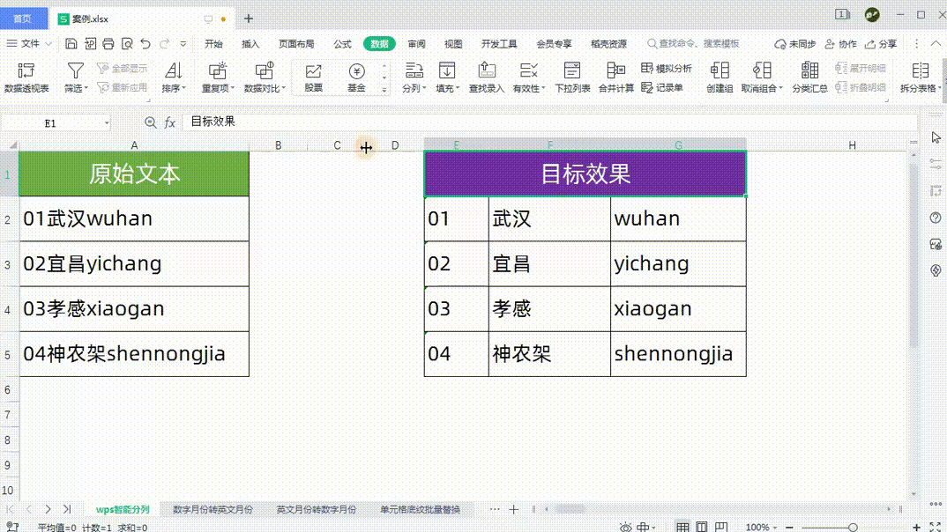
Task: Click the zoom out minus button
Action: coord(789,528)
